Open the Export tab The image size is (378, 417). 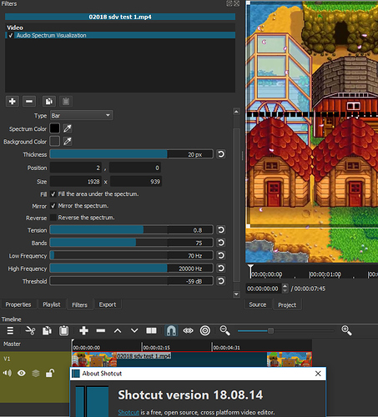tap(108, 304)
